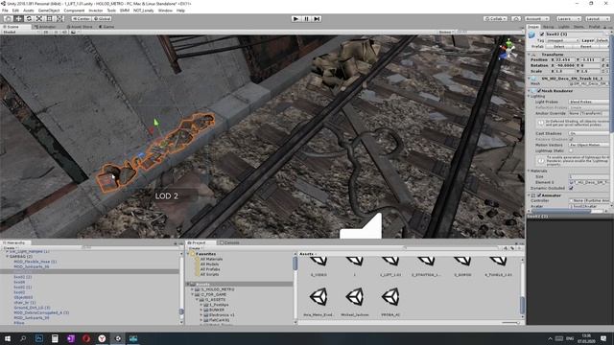Open the Account dropdown in toolbar
Screen dimensions: 614x345
pyautogui.click(x=537, y=18)
